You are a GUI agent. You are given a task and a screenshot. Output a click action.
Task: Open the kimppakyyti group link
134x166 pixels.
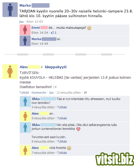click(x=56, y=67)
